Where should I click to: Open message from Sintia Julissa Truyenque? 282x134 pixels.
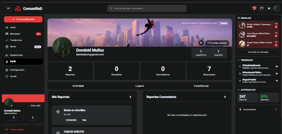click(258, 25)
